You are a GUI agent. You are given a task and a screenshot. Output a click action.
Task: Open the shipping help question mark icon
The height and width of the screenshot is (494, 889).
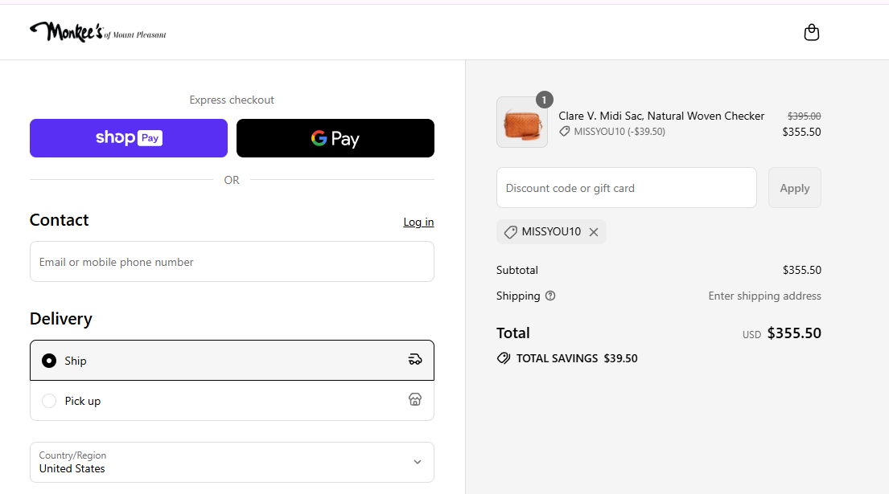pyautogui.click(x=550, y=296)
